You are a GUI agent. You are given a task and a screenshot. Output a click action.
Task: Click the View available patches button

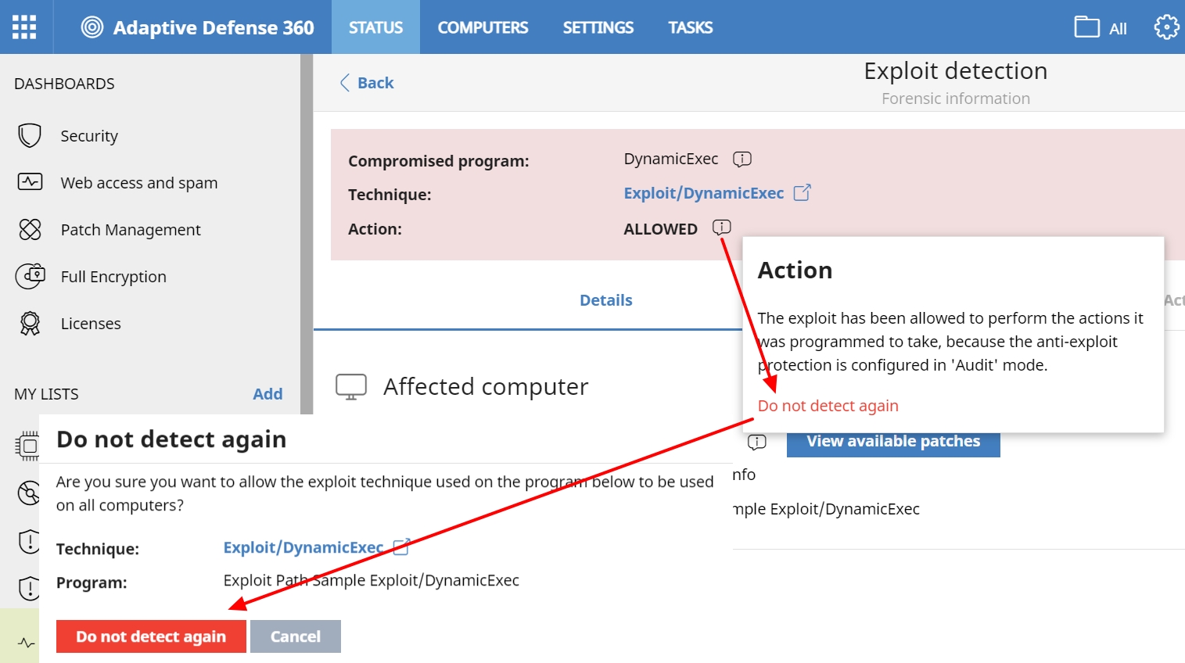[893, 442]
